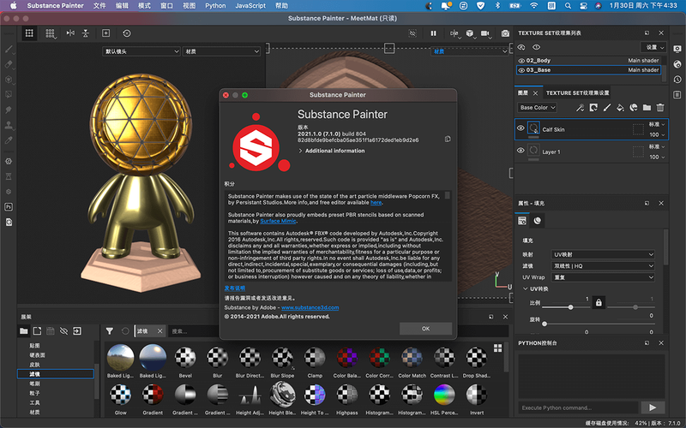The image size is (686, 428).
Task: Open the history clock icon in right sidebar
Action: 677,80
